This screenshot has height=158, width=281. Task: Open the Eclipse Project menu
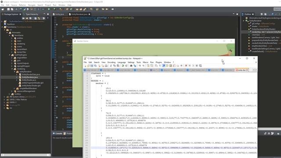(x=48, y=5)
